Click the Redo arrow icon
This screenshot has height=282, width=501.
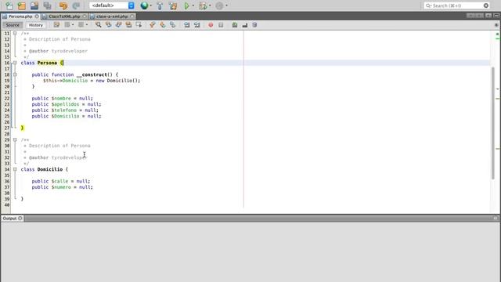(76, 5)
